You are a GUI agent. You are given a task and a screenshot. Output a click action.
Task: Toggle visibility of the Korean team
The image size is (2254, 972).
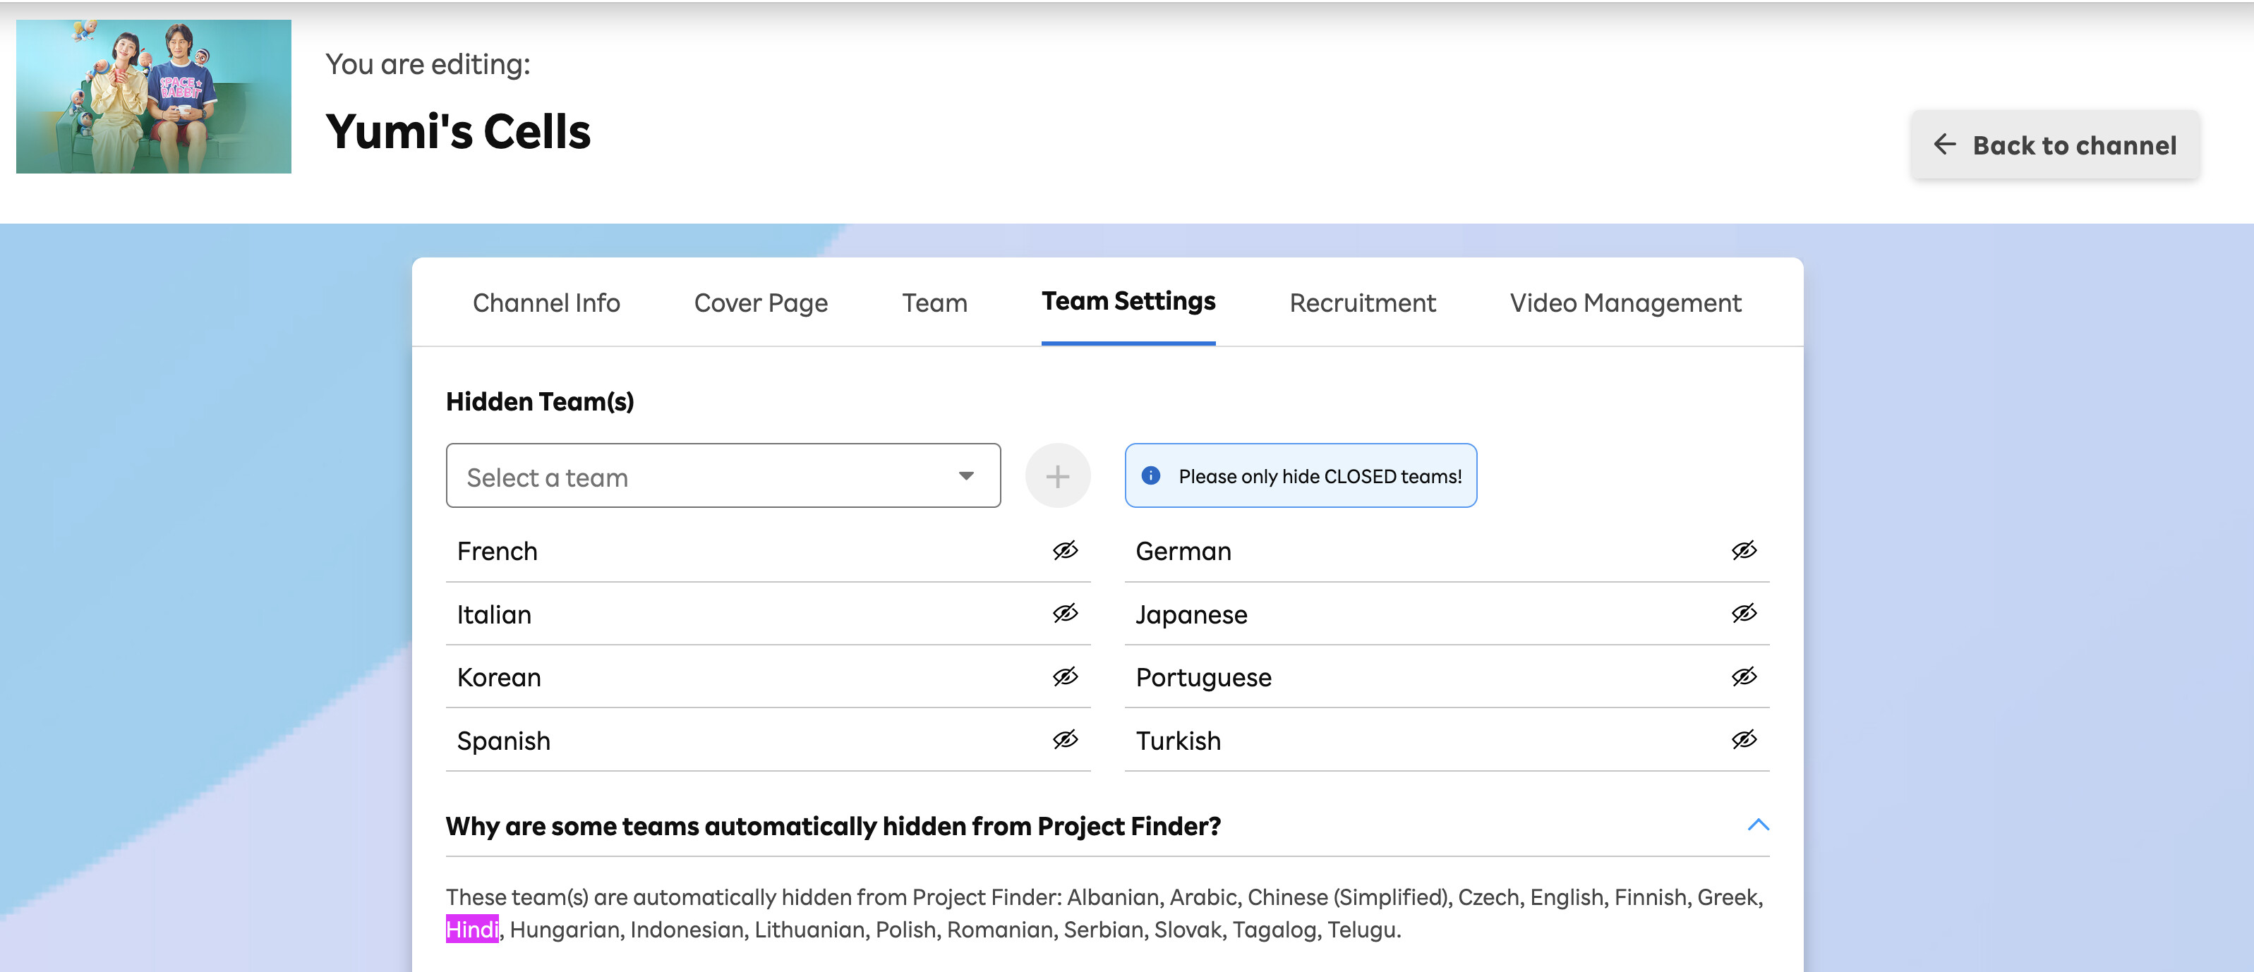coord(1065,676)
